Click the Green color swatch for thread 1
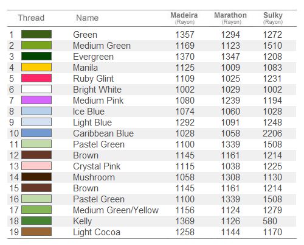This screenshot has width=304, height=245. (x=36, y=34)
